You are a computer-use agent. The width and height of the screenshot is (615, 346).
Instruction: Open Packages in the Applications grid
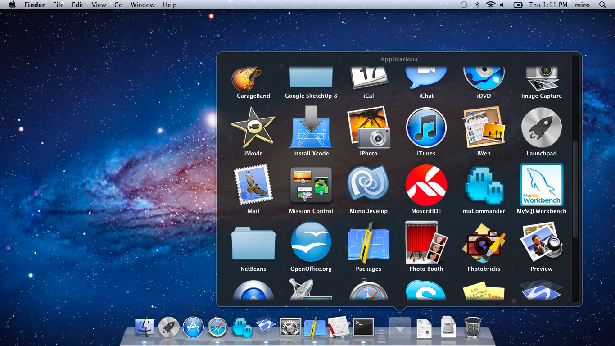click(369, 242)
